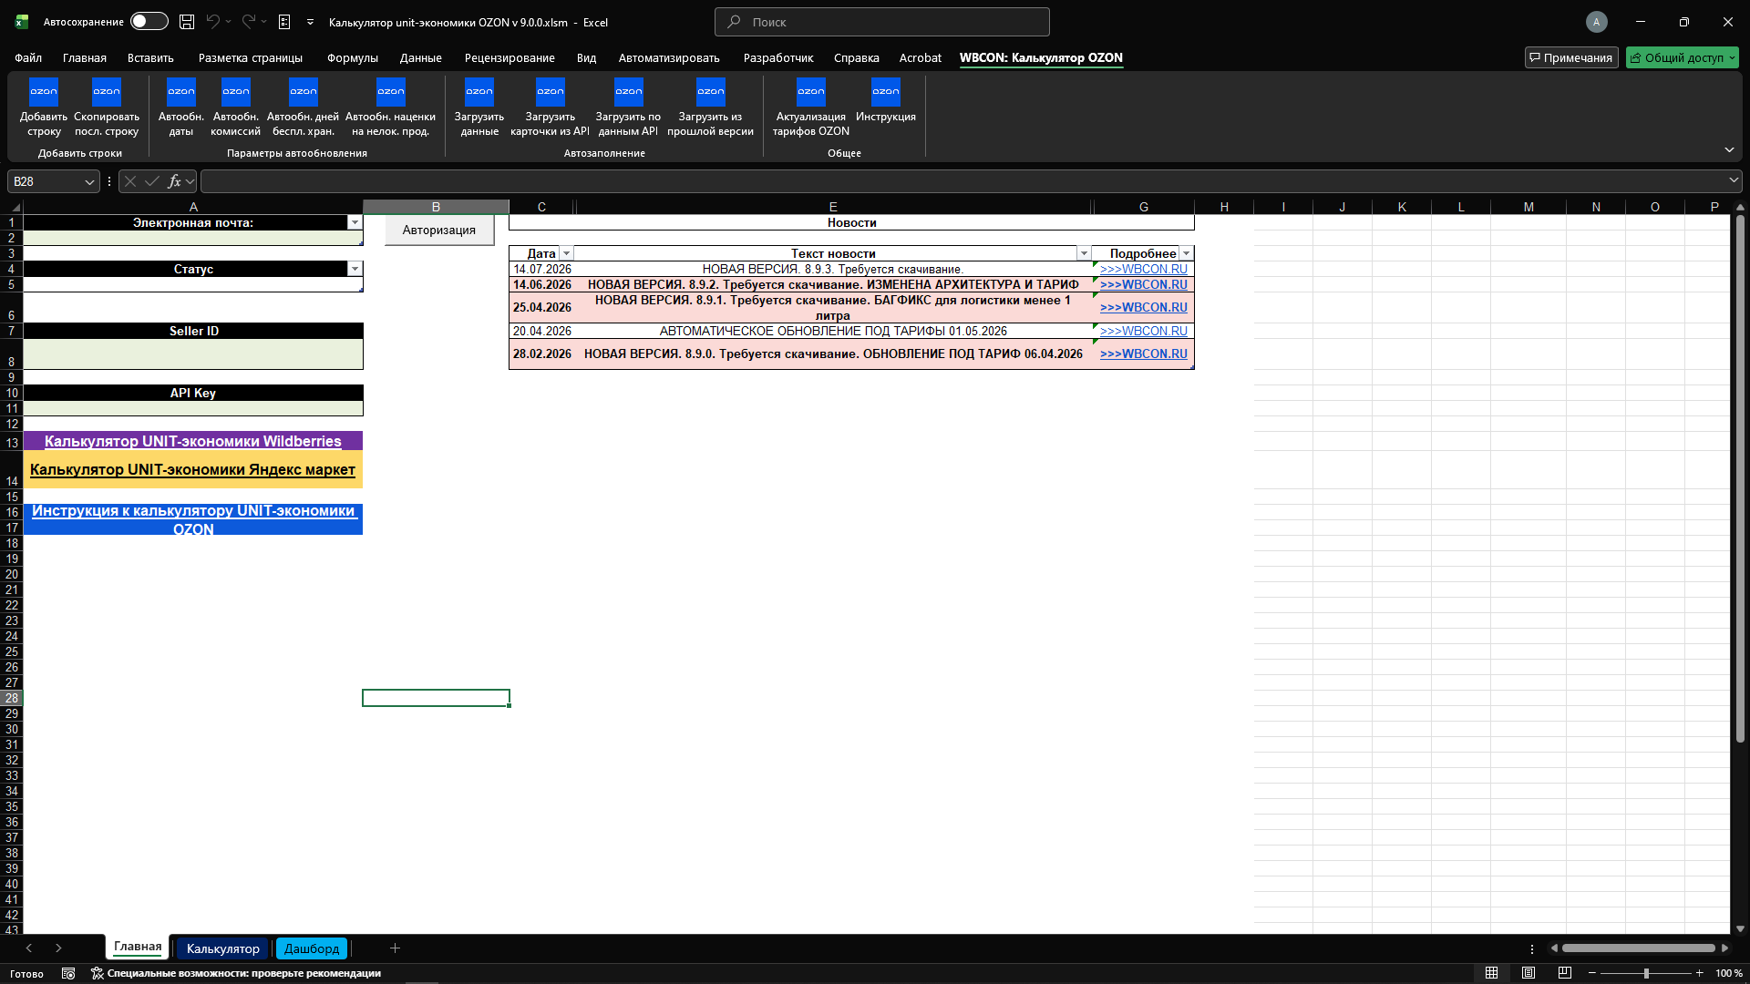Viewport: 1750px width, 984px height.
Task: Switch to the Формулы ribbon tab
Action: click(x=353, y=57)
